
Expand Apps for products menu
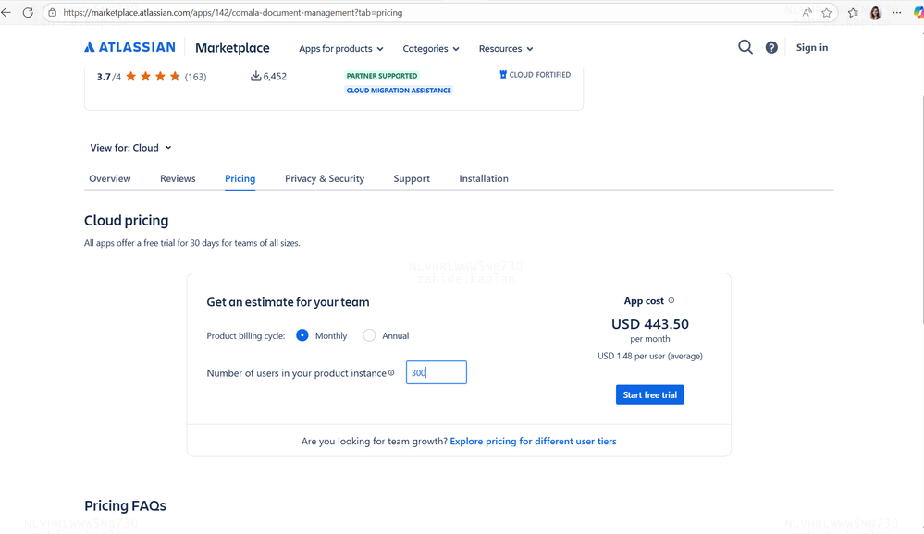click(340, 48)
